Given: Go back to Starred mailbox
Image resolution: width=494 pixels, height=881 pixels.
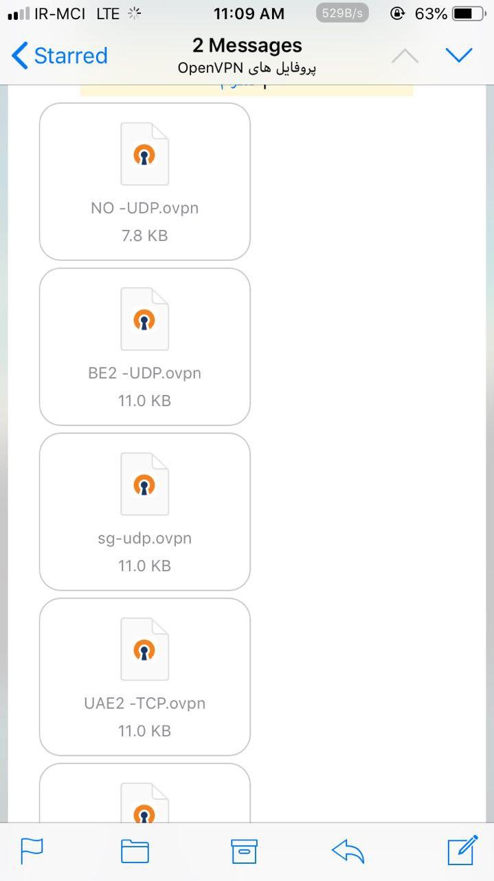Looking at the screenshot, I should 60,56.
